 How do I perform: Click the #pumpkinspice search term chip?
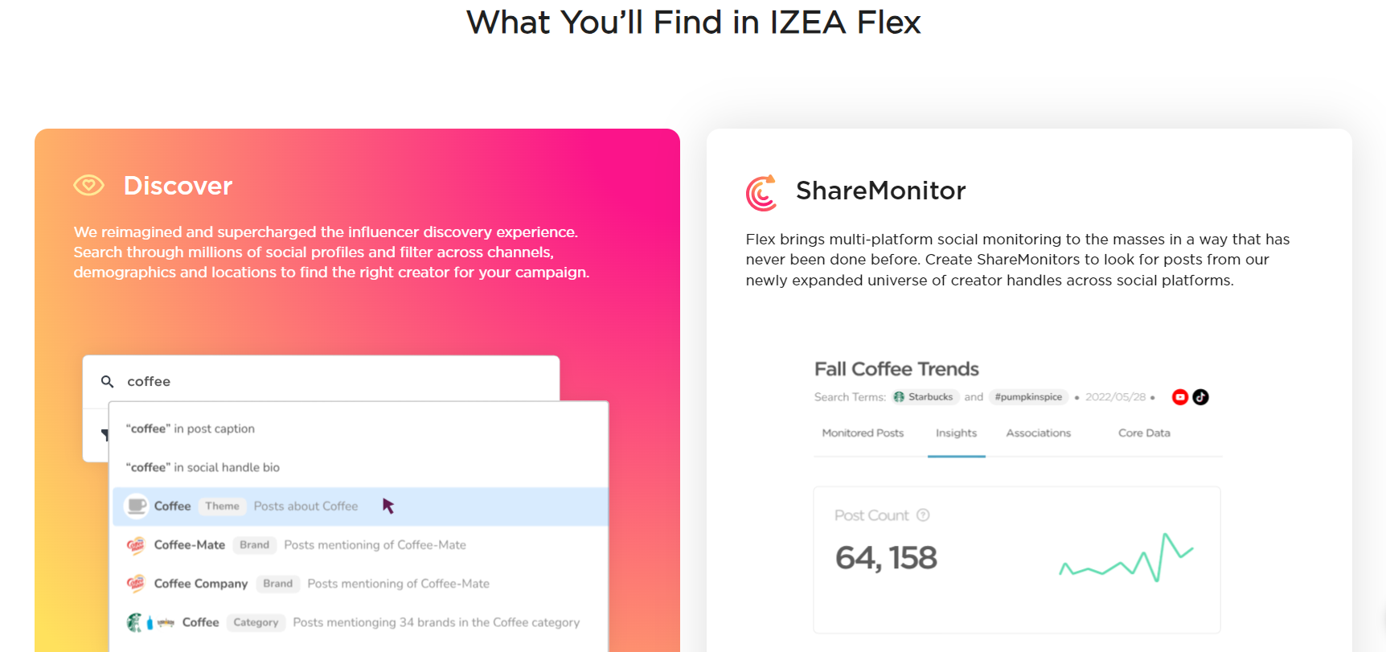pyautogui.click(x=1028, y=396)
